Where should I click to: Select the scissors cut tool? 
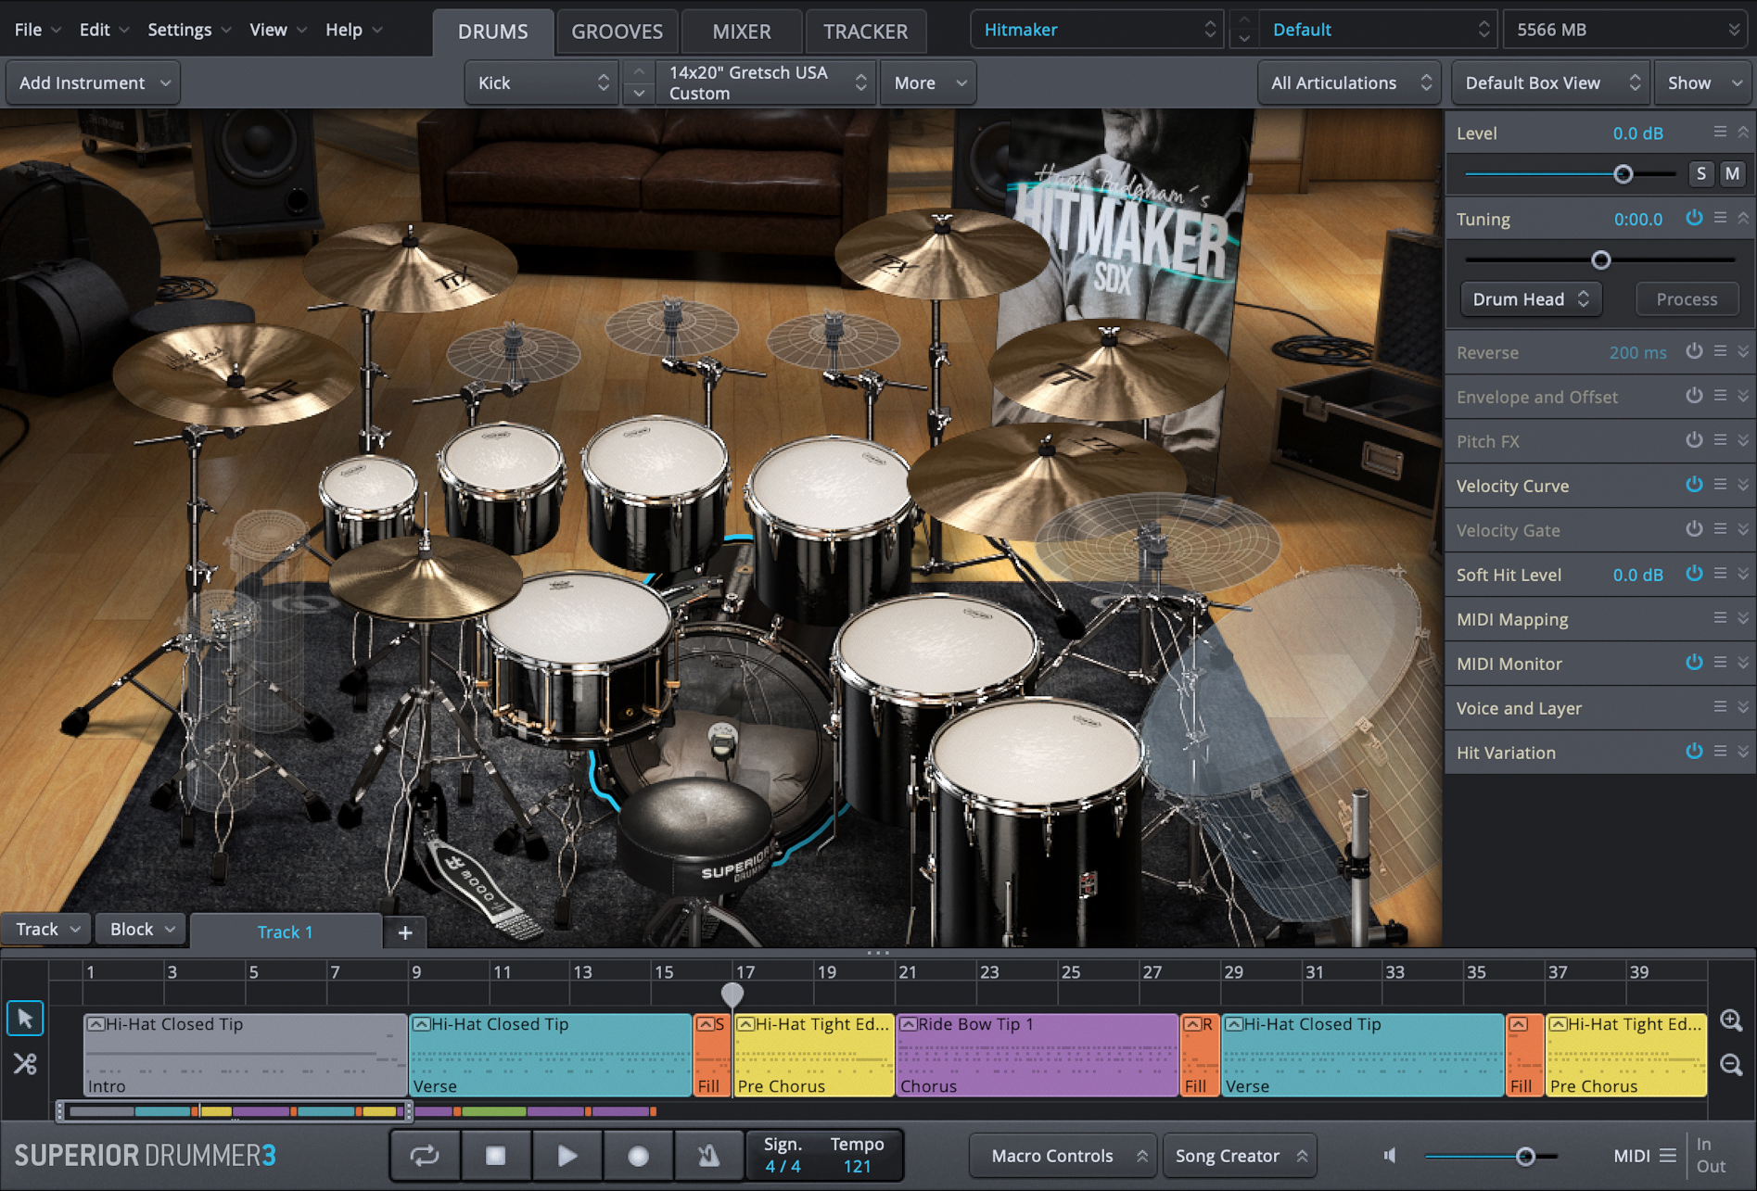pos(25,1064)
